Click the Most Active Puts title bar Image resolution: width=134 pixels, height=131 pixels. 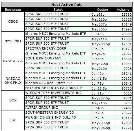click(x=67, y=5)
